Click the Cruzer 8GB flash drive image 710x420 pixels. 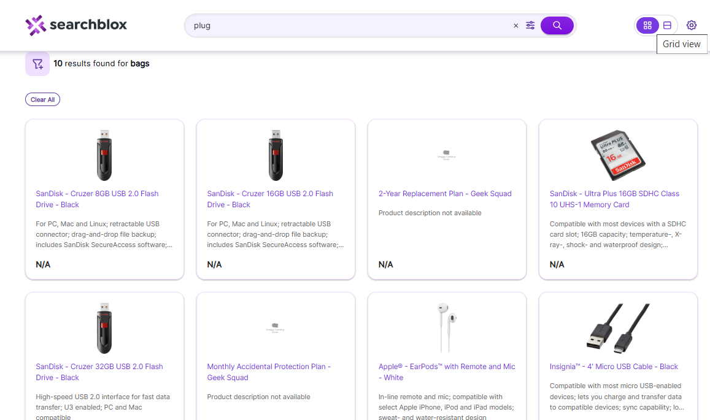click(x=104, y=155)
